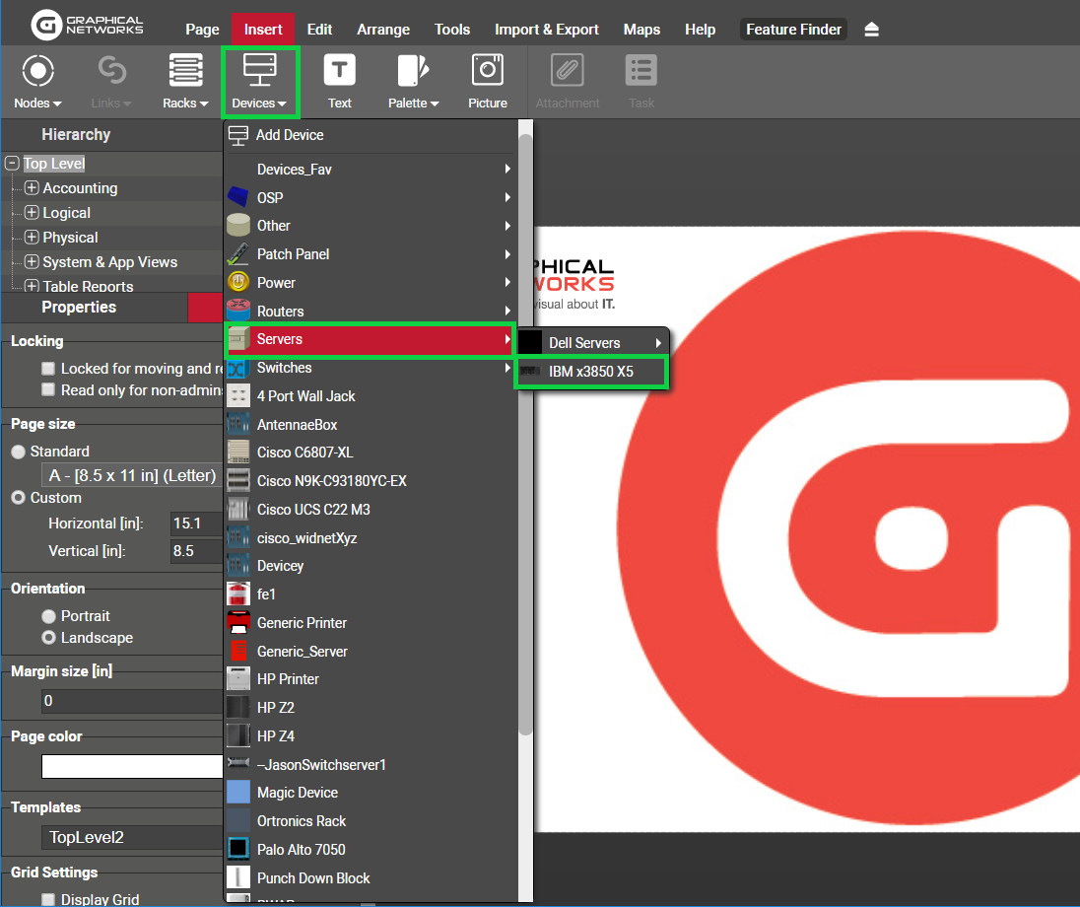Open the Arrange menu
Viewport: 1080px width, 907px height.
pos(384,30)
